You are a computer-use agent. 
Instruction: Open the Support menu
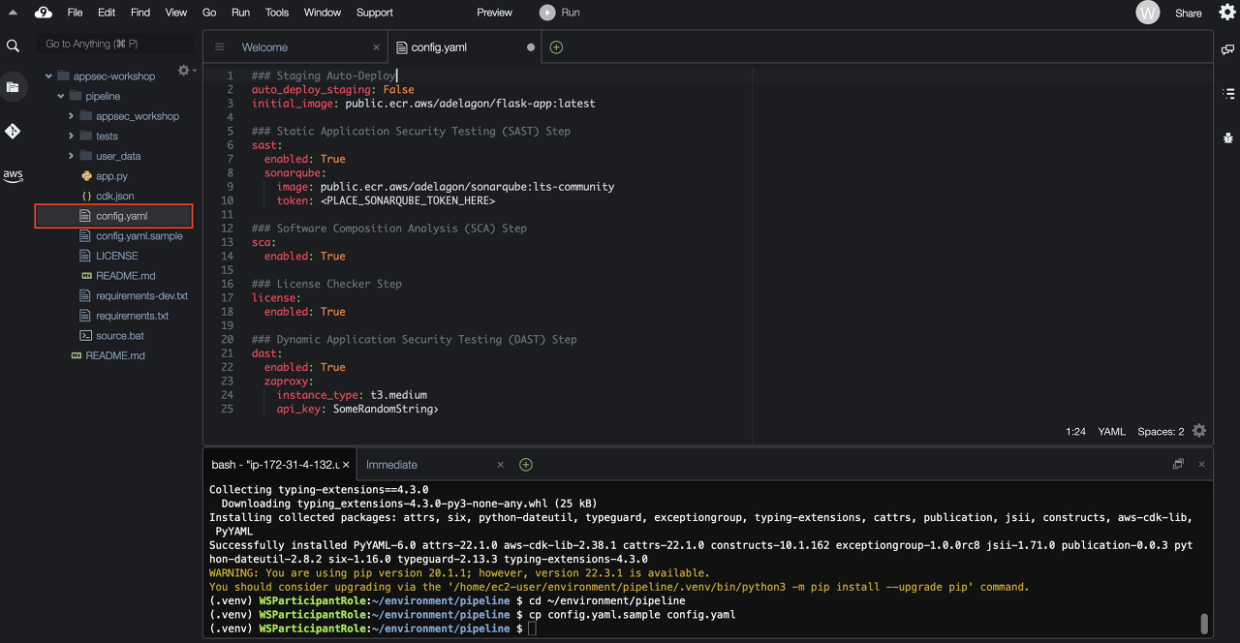click(375, 13)
